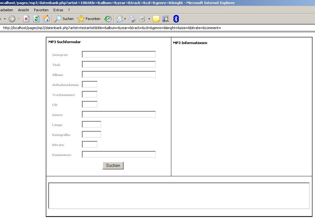Viewport: 315px width, 221px height.
Task: Click the Forward navigation arrow
Action: pyautogui.click(x=12, y=19)
